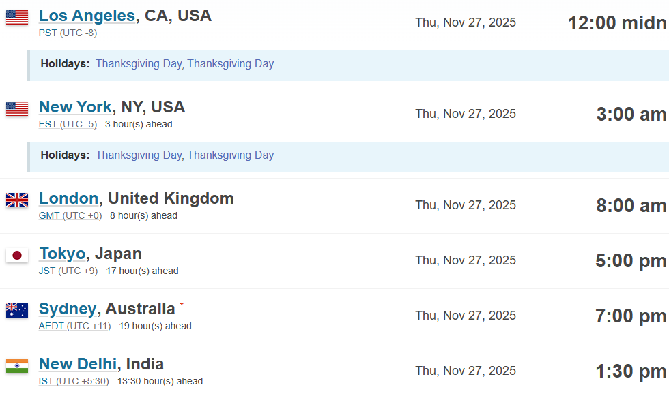Viewport: 669px width, 396px height.
Task: Click the United Kingdom flag icon
Action: click(x=17, y=200)
